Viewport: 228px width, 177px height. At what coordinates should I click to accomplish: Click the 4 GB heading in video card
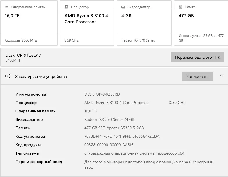(x=126, y=16)
